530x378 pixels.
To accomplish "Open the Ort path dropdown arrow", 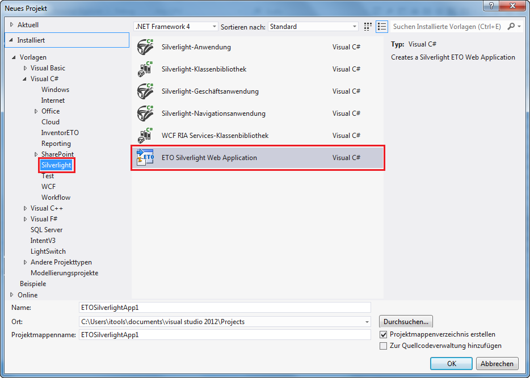I will 367,322.
